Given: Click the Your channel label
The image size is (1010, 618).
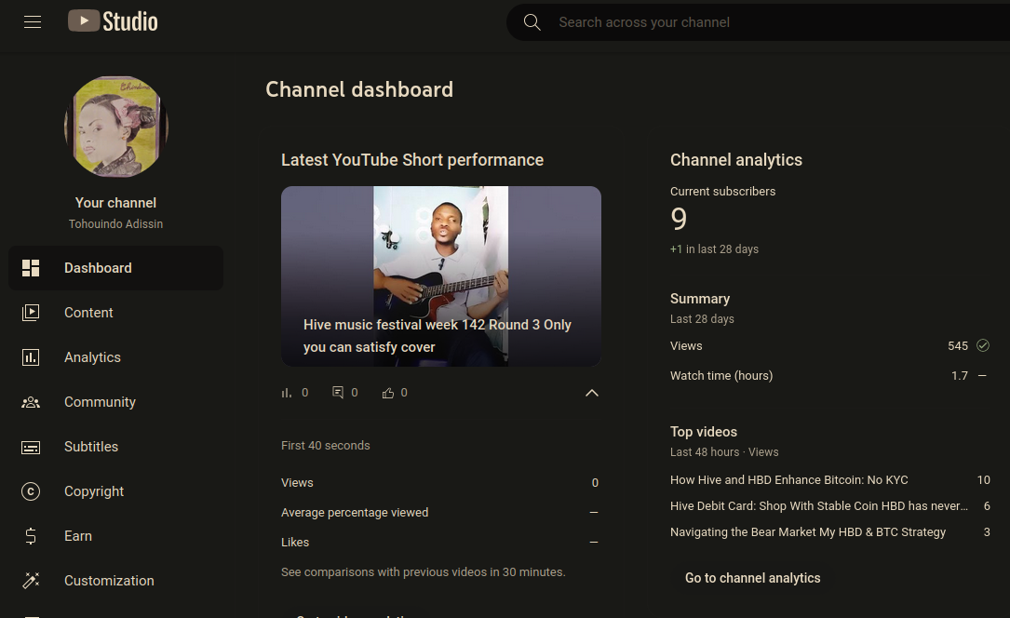Looking at the screenshot, I should [116, 203].
